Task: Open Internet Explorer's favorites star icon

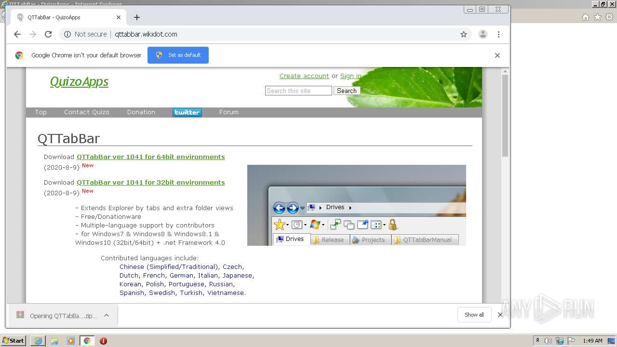Action: (x=597, y=17)
